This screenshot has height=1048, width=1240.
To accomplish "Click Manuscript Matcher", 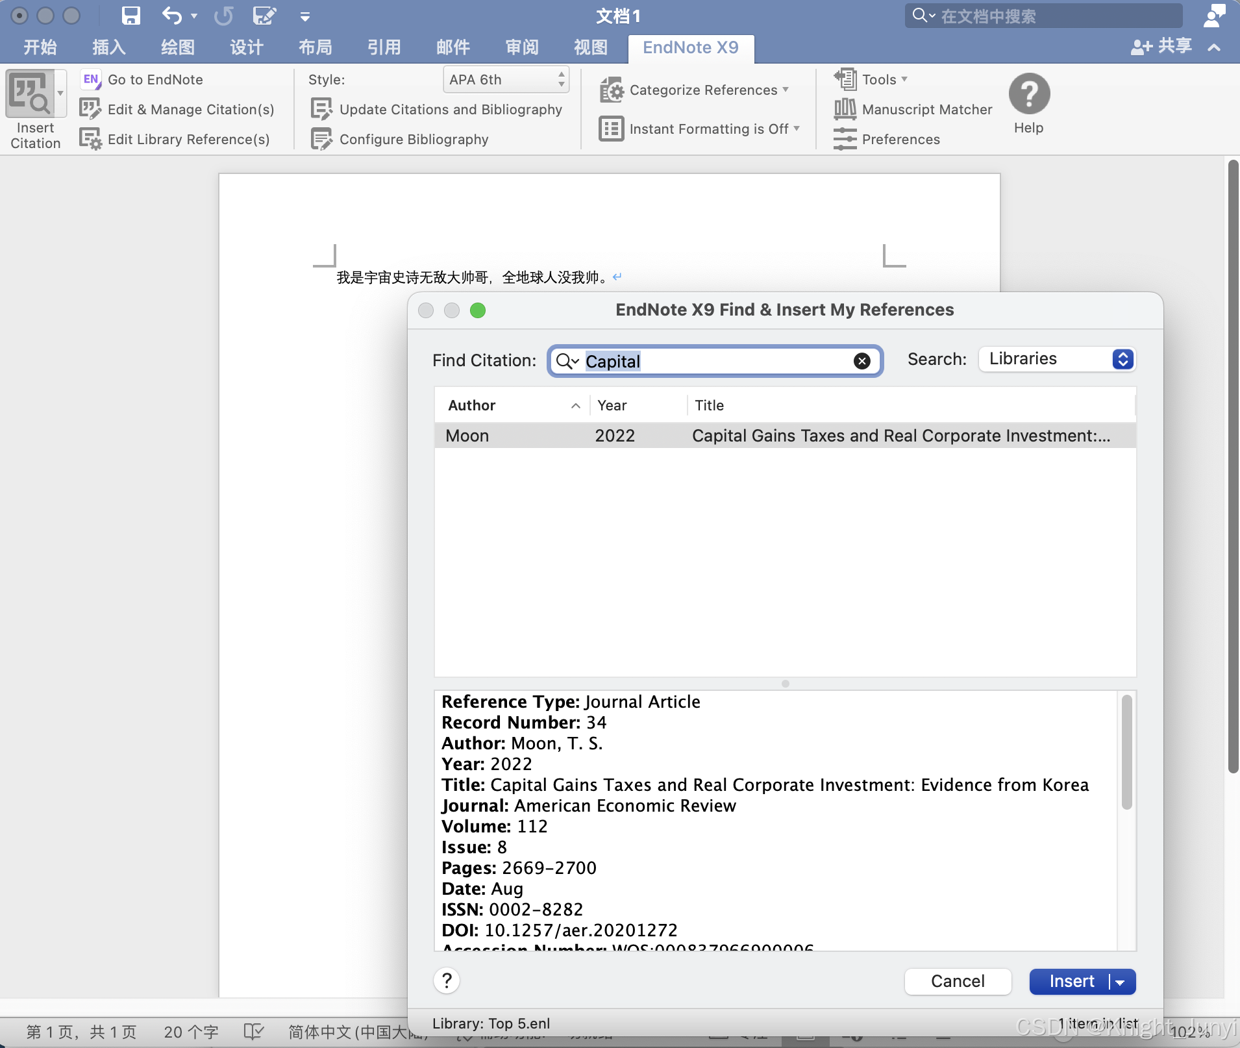I will click(913, 110).
